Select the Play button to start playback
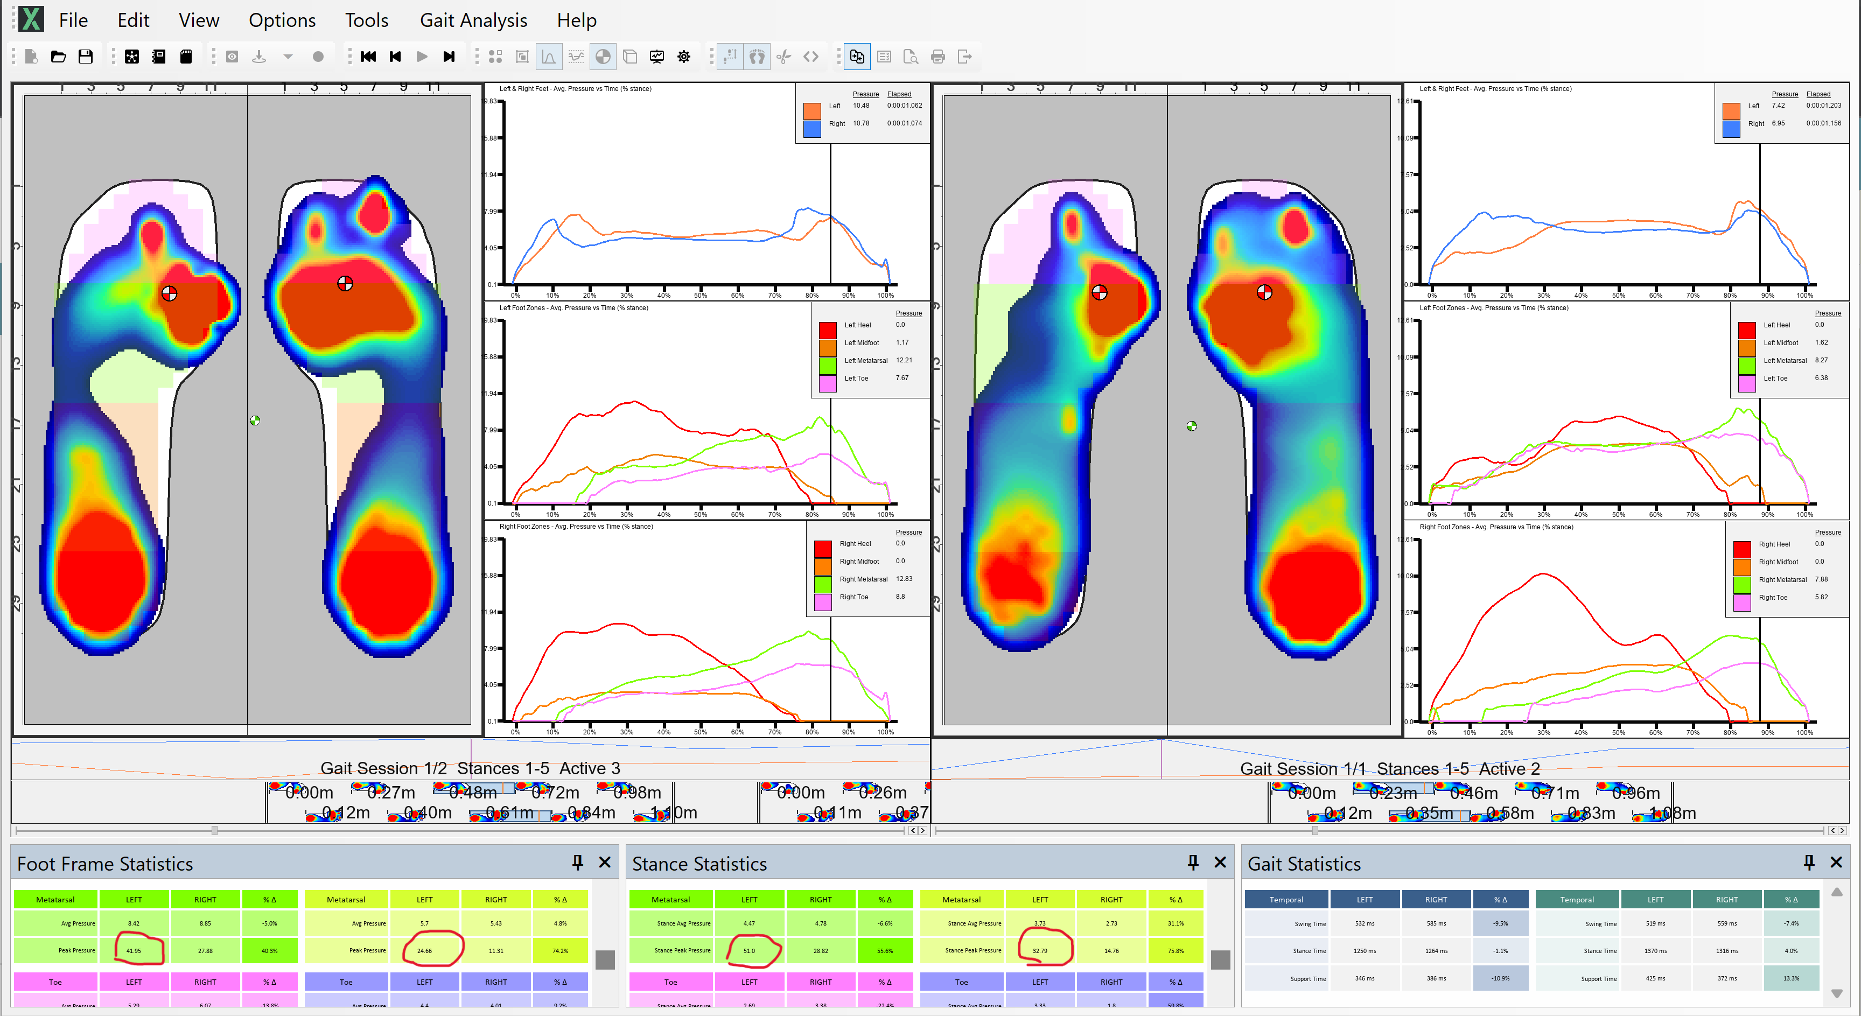Screen dimensions: 1861x1016 [x=422, y=57]
